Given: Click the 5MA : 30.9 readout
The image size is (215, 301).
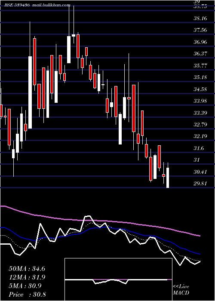Looking at the screenshot, I should tap(25, 286).
